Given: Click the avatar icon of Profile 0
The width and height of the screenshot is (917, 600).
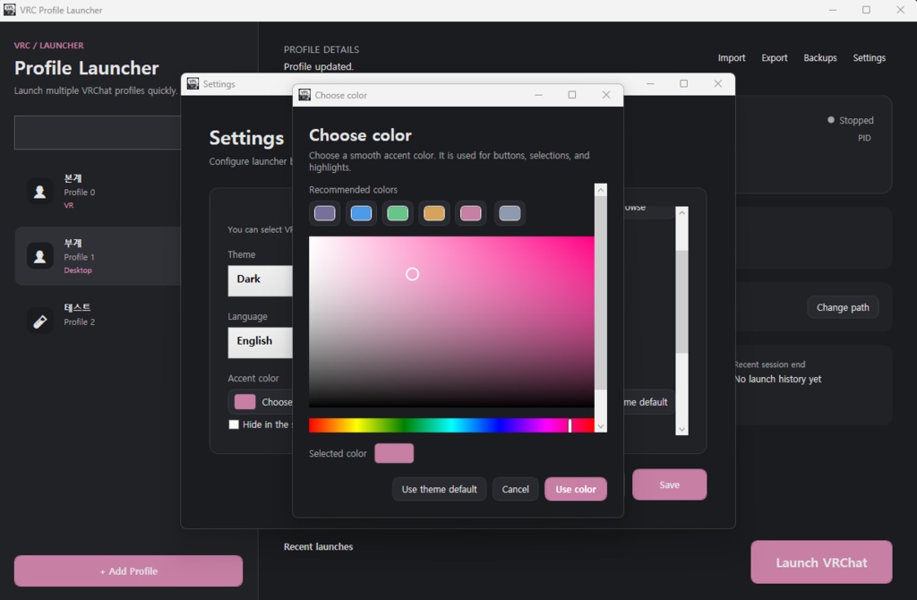Looking at the screenshot, I should click(x=39, y=192).
